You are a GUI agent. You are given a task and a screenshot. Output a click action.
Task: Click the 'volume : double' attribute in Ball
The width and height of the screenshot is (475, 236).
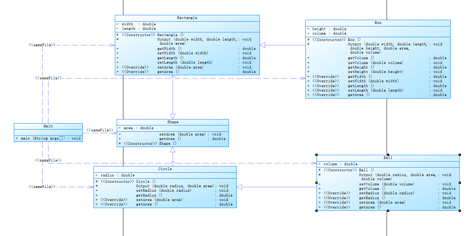(338, 164)
